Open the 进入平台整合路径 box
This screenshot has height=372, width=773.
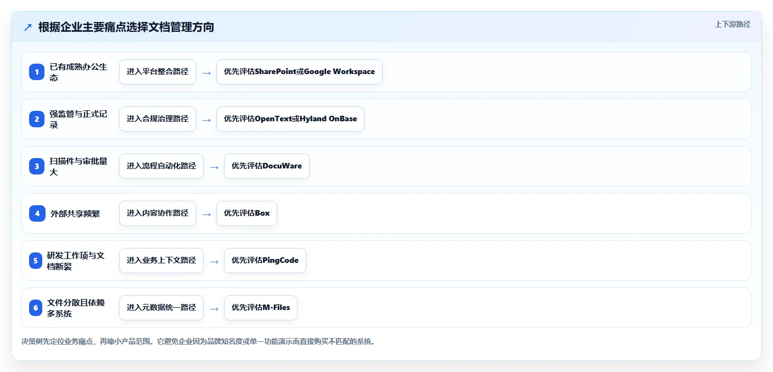tap(158, 72)
